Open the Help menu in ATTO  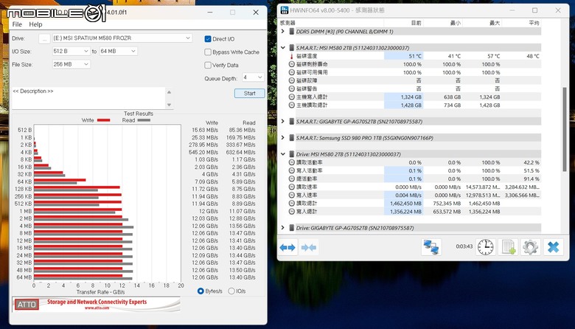tap(35, 24)
